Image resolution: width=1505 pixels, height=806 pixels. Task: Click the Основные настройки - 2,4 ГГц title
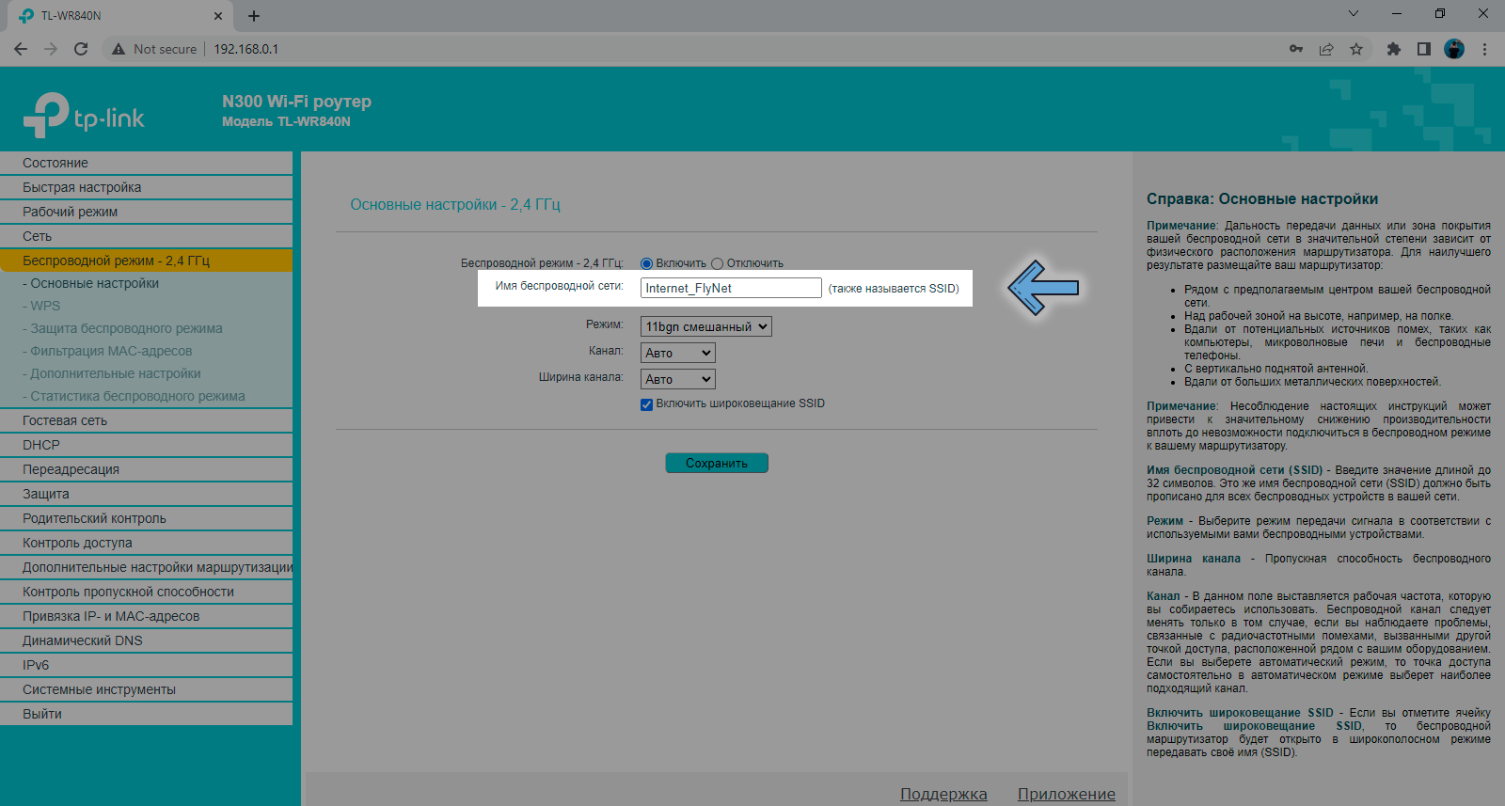coord(455,205)
